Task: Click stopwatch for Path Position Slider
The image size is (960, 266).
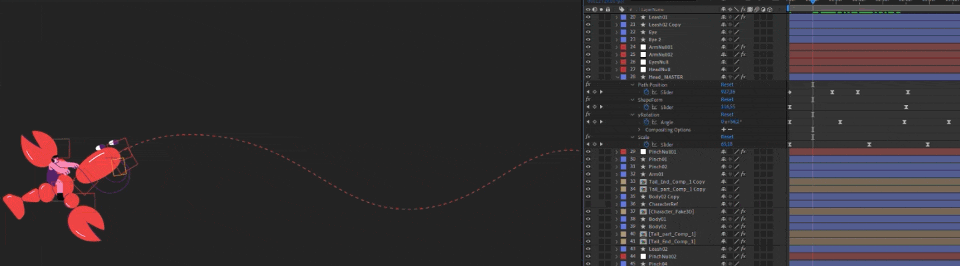Action: coord(646,92)
